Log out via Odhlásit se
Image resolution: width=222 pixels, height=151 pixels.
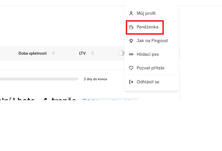(x=148, y=82)
